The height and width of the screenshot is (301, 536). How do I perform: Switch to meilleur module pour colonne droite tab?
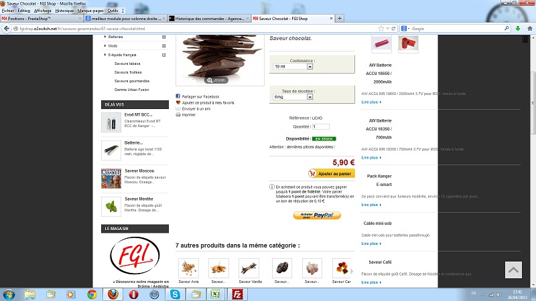pyautogui.click(x=125, y=19)
